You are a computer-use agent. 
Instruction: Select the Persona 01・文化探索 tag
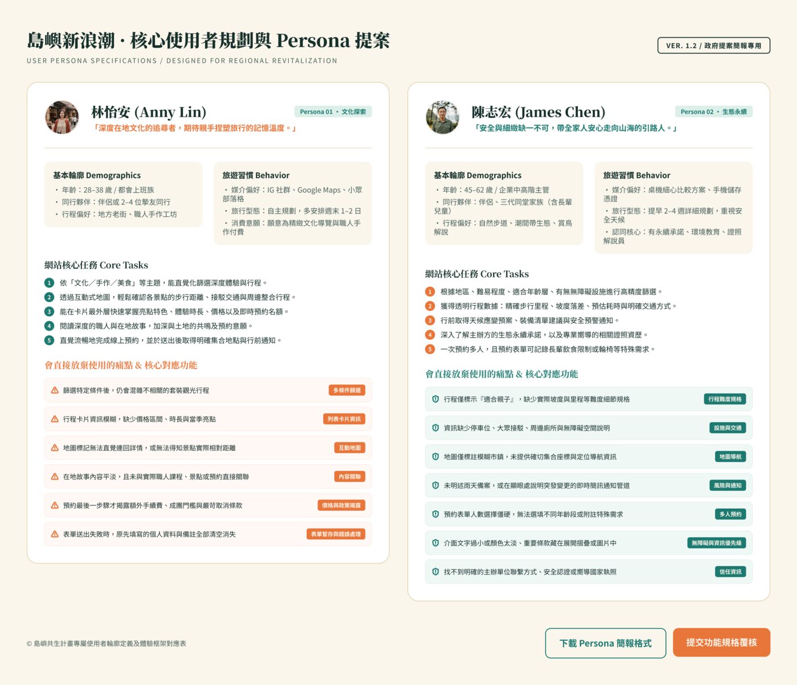pos(333,112)
